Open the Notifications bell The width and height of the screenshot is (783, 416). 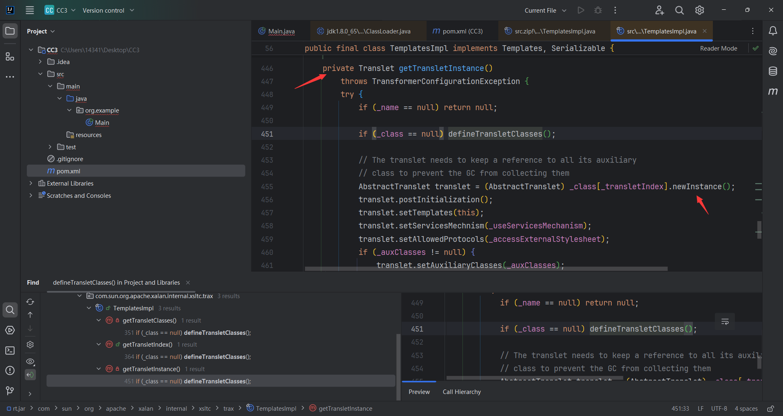pyautogui.click(x=773, y=31)
